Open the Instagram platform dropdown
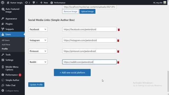The height and width of the screenshot is (95, 169). 38,40
